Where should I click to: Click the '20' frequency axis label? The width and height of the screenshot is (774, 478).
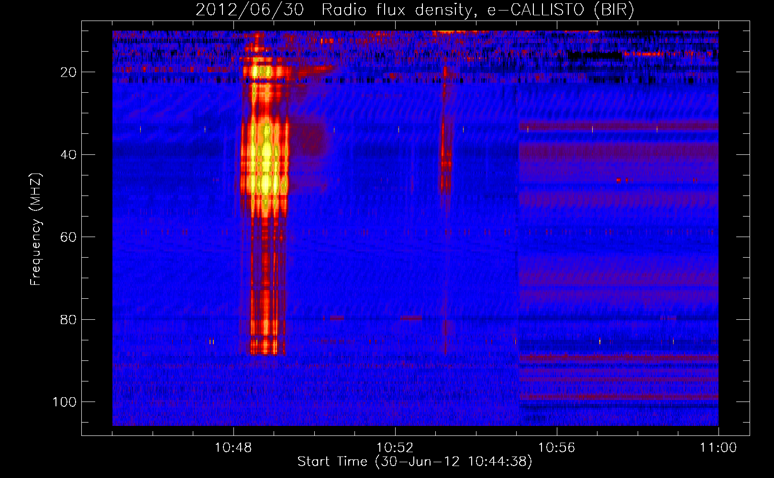69,72
